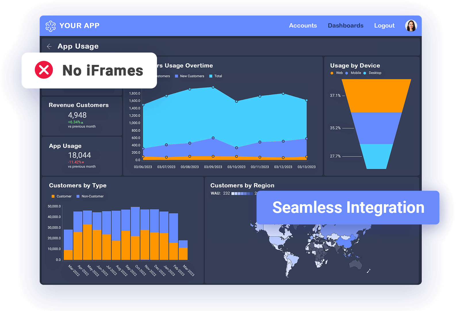The height and width of the screenshot is (311, 460).
Task: Click the Logout link
Action: pyautogui.click(x=384, y=26)
